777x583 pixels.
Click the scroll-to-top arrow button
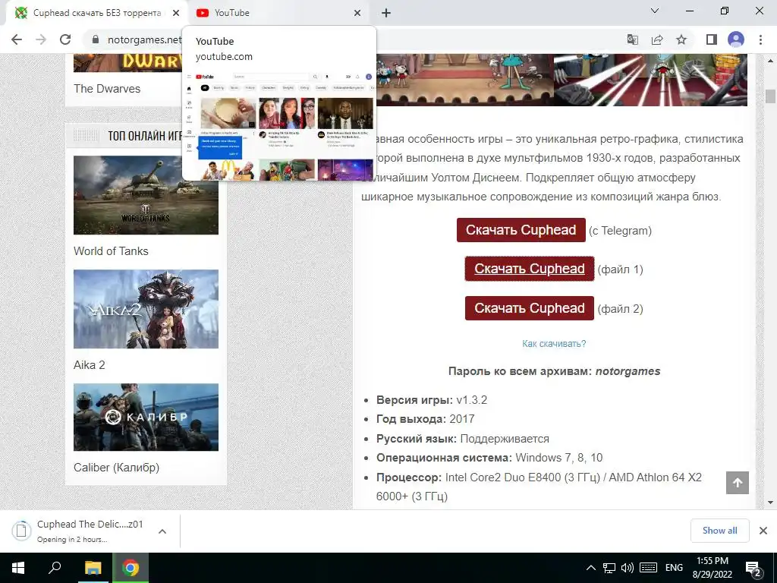click(738, 483)
